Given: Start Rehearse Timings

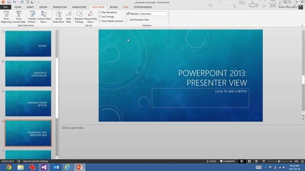Looking at the screenshot, I should [x=79, y=17].
